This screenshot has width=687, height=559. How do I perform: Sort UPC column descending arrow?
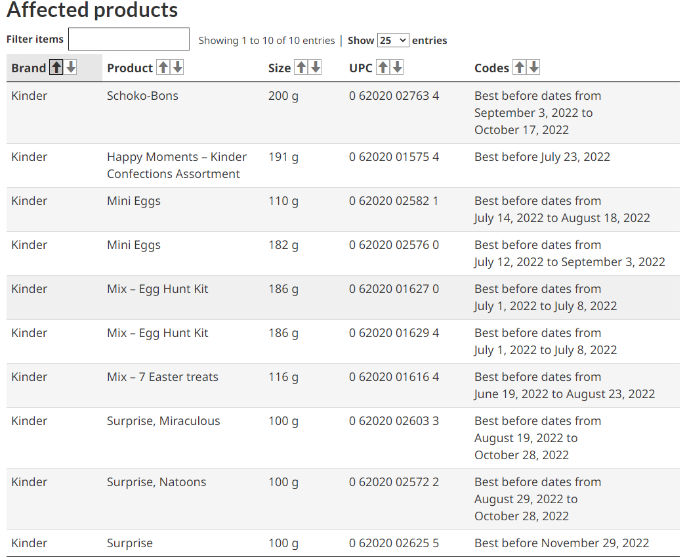pos(398,68)
